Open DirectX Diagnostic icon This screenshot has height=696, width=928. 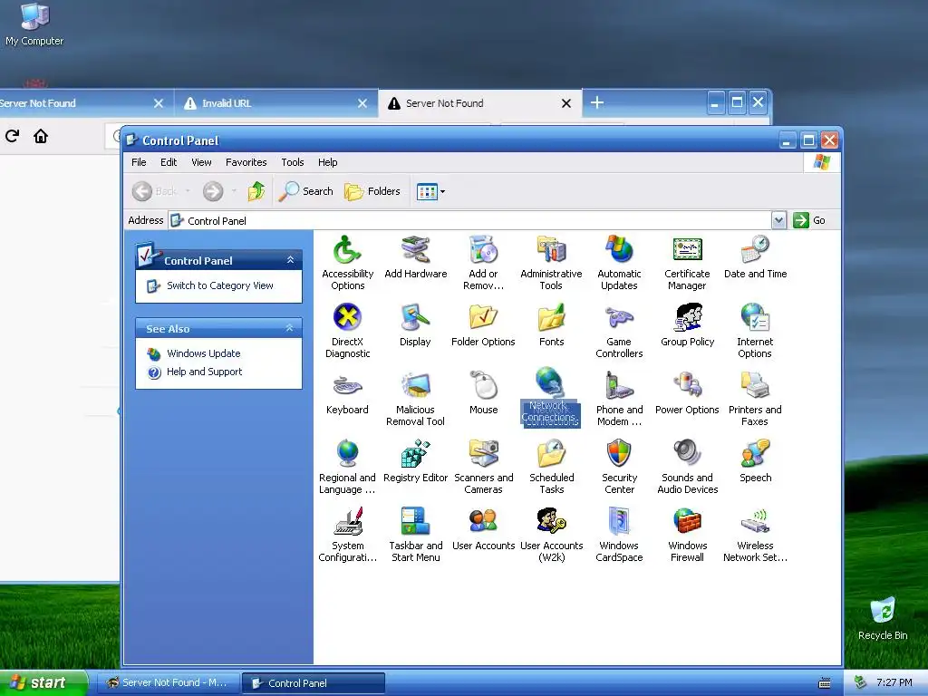point(347,331)
